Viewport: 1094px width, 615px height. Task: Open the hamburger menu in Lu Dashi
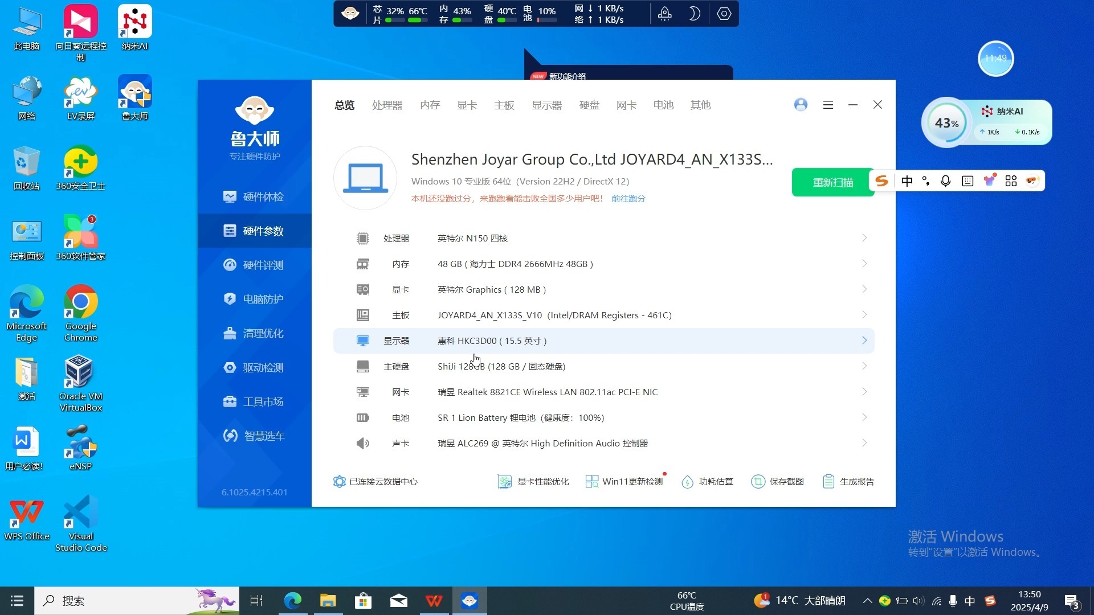[828, 105]
